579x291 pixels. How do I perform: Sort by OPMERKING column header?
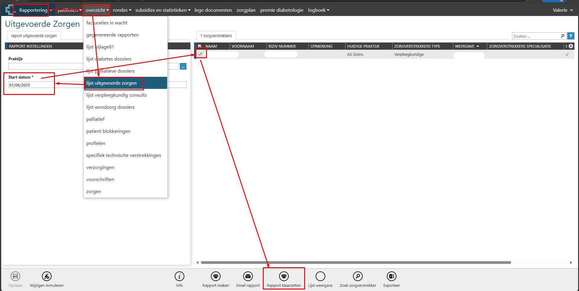(327, 46)
